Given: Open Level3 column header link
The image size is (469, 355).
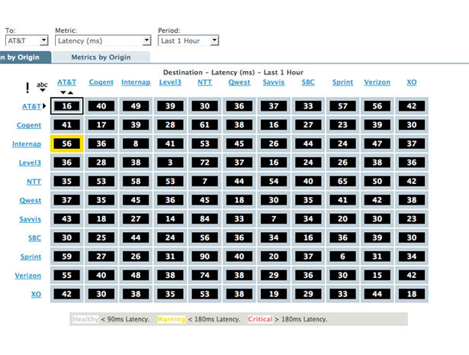Looking at the screenshot, I should tap(170, 82).
